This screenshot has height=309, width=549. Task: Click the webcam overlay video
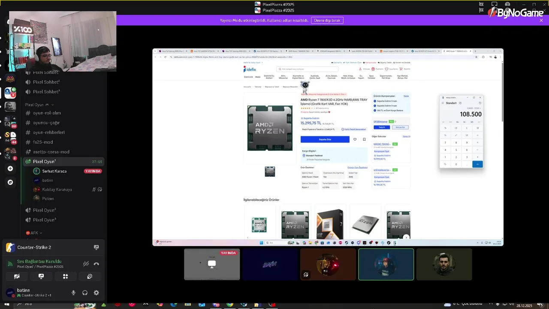coord(63,41)
